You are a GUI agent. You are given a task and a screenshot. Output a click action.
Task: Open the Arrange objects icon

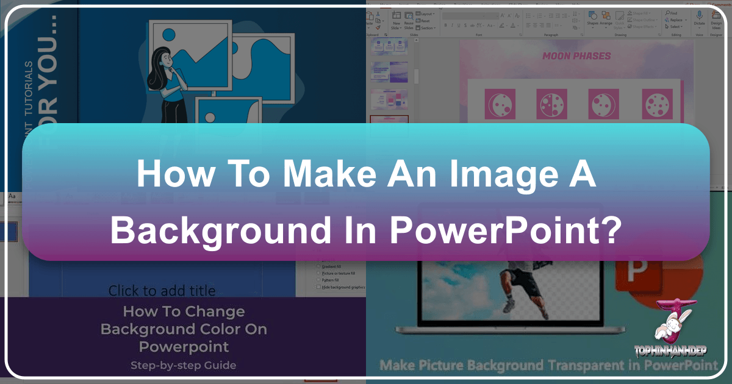coord(606,17)
